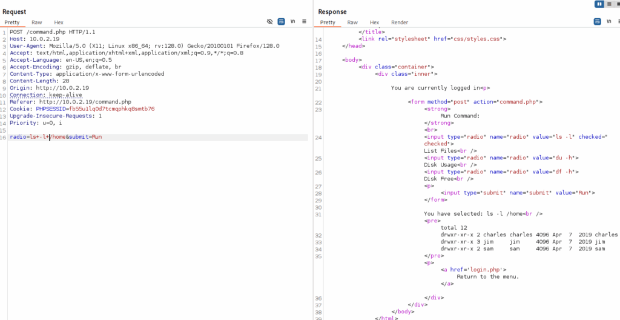This screenshot has width=620, height=320.
Task: Click the Upgrade-Insecure-Requests: 1 line
Action: point(56,116)
